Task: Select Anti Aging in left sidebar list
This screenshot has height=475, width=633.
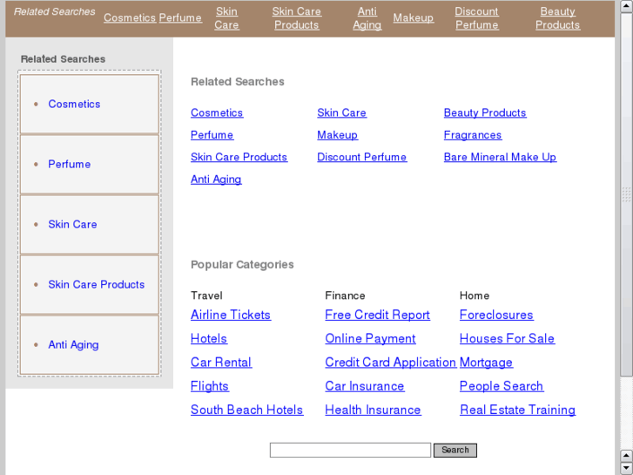Action: (73, 345)
